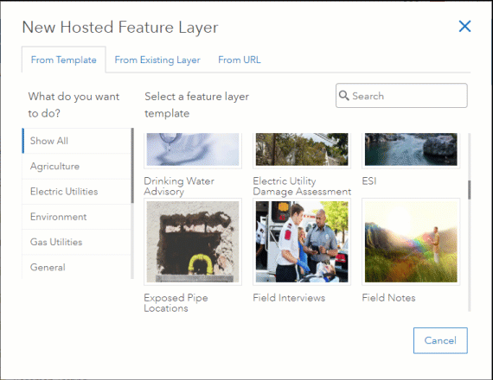Choose the Field Notes template image

pos(411,242)
